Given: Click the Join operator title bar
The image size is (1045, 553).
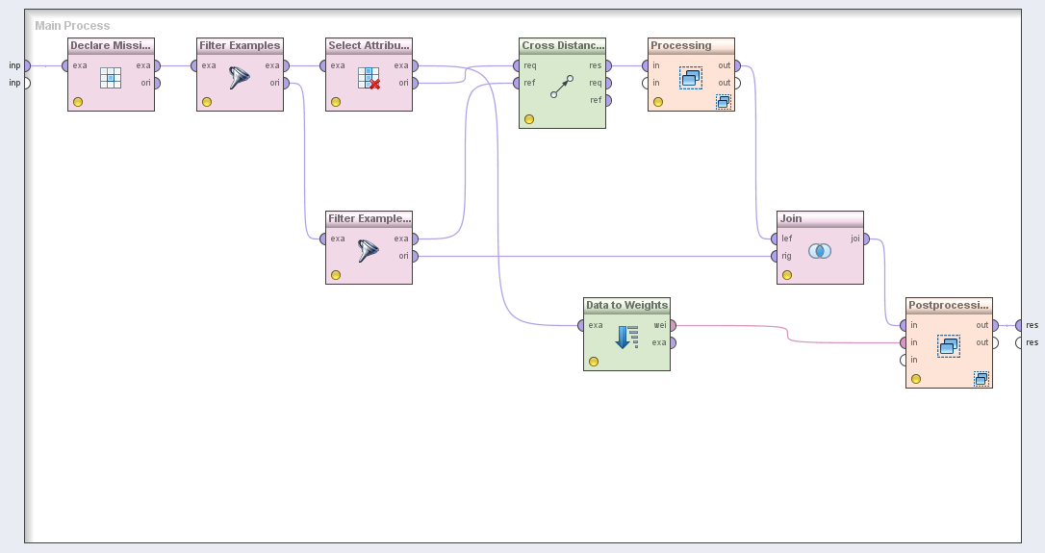Looking at the screenshot, I should pos(820,218).
